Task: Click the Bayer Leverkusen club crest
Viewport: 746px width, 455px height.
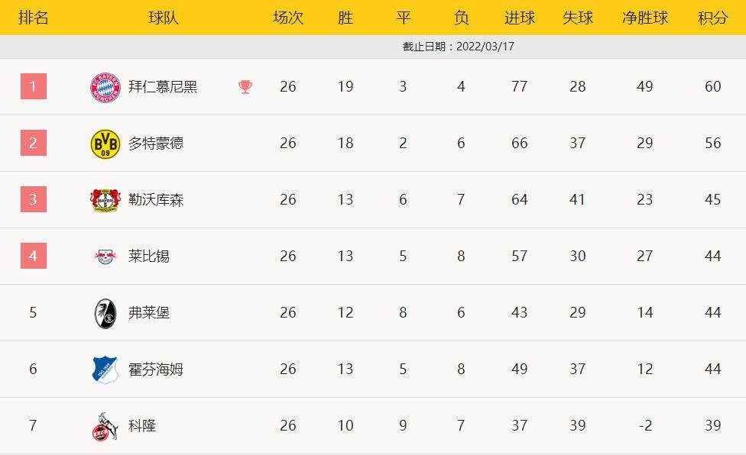Action: (x=105, y=200)
